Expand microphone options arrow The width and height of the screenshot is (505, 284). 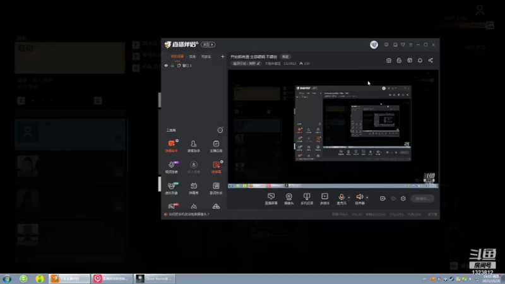[x=349, y=198]
